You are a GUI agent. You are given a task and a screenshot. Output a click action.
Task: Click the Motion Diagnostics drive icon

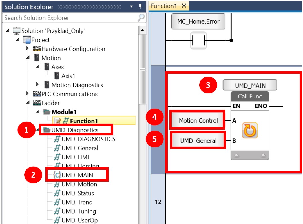click(x=47, y=85)
